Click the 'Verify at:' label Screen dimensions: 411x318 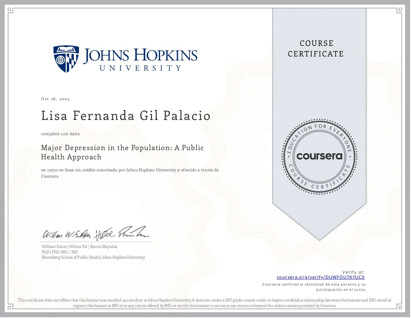tap(353, 272)
